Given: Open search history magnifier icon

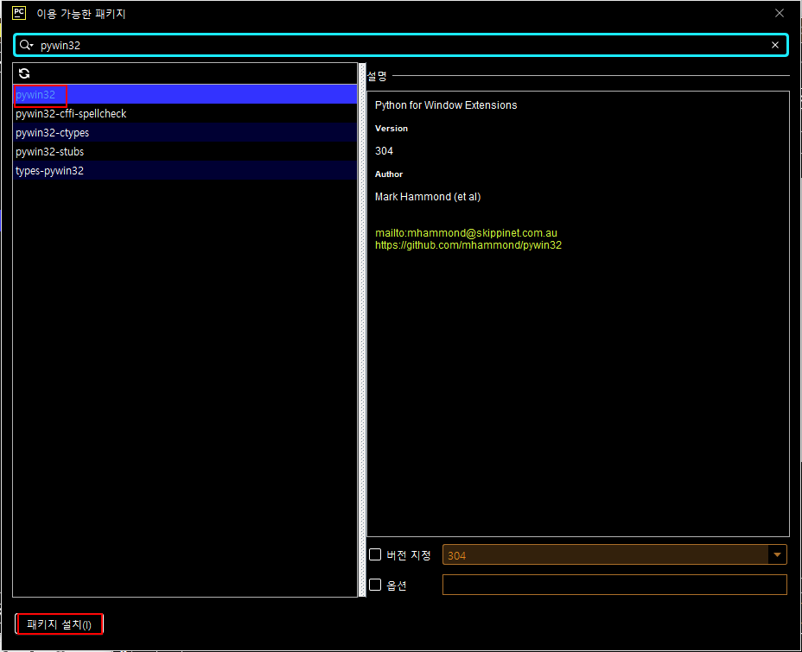Looking at the screenshot, I should coord(26,45).
